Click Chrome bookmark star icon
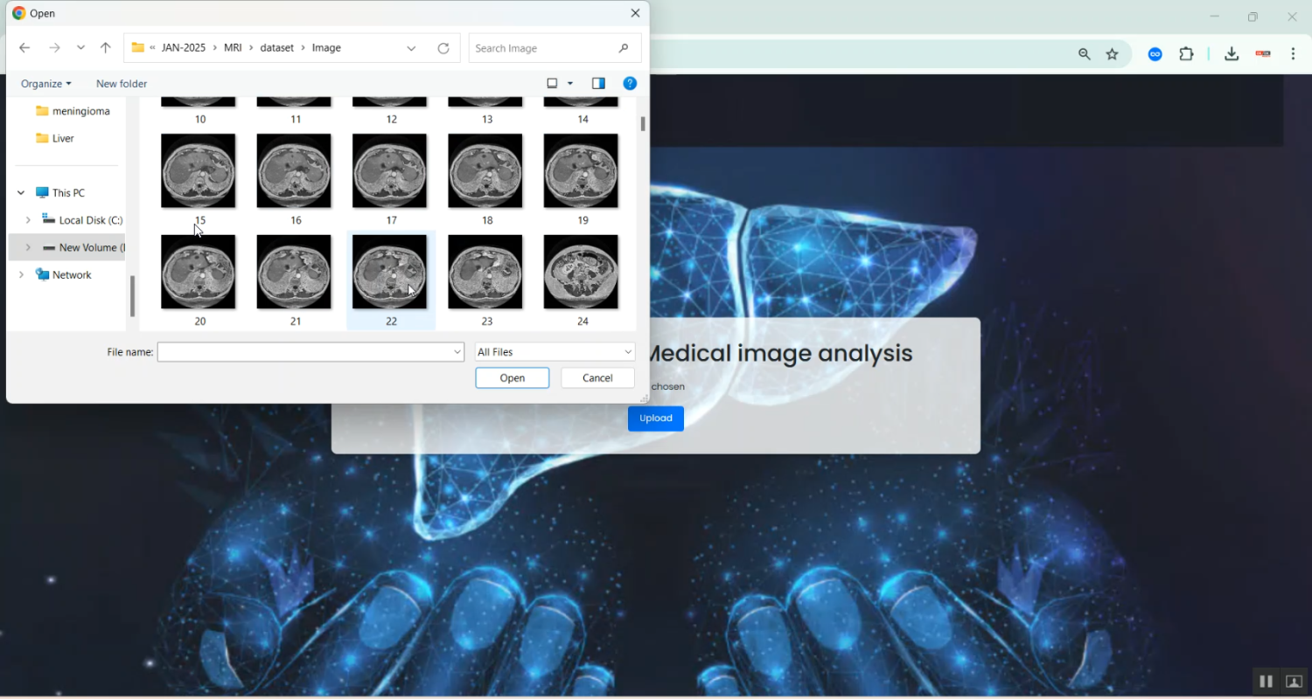The height and width of the screenshot is (699, 1312). (1113, 54)
